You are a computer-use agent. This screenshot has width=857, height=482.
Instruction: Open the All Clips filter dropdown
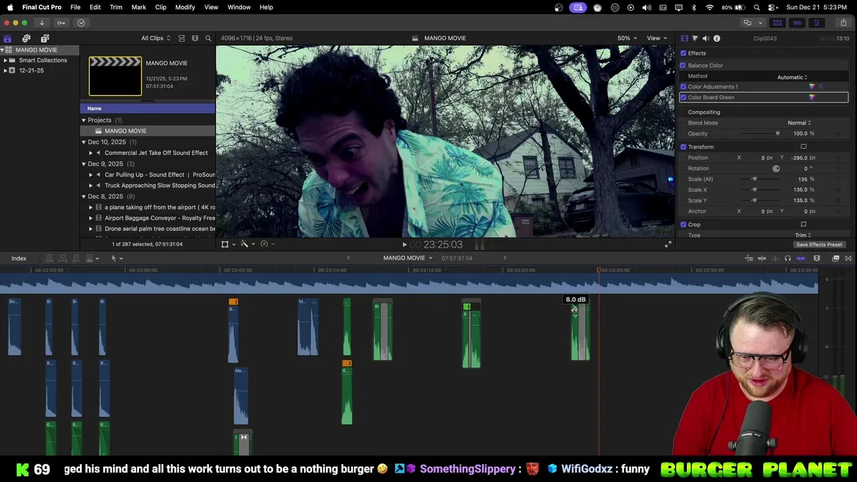[x=155, y=38]
